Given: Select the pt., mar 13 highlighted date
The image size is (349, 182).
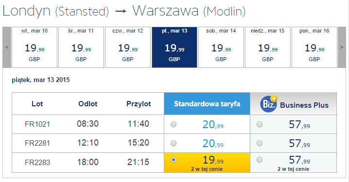Looking at the screenshot, I should pyautogui.click(x=174, y=48).
